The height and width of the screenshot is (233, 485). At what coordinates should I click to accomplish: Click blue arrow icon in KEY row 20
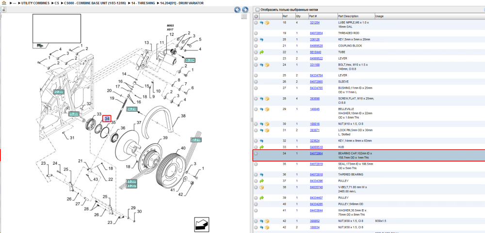click(x=261, y=40)
